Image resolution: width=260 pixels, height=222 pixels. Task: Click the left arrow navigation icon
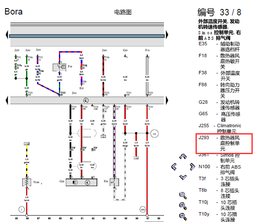click(174, 167)
